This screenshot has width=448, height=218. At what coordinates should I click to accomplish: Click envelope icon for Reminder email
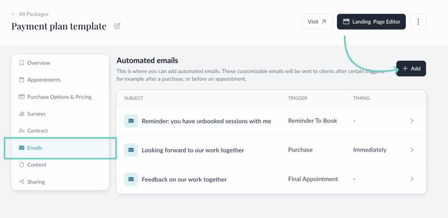pos(131,121)
